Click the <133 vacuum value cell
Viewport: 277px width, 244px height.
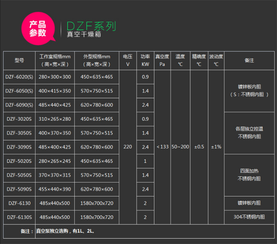pyautogui.click(x=162, y=147)
